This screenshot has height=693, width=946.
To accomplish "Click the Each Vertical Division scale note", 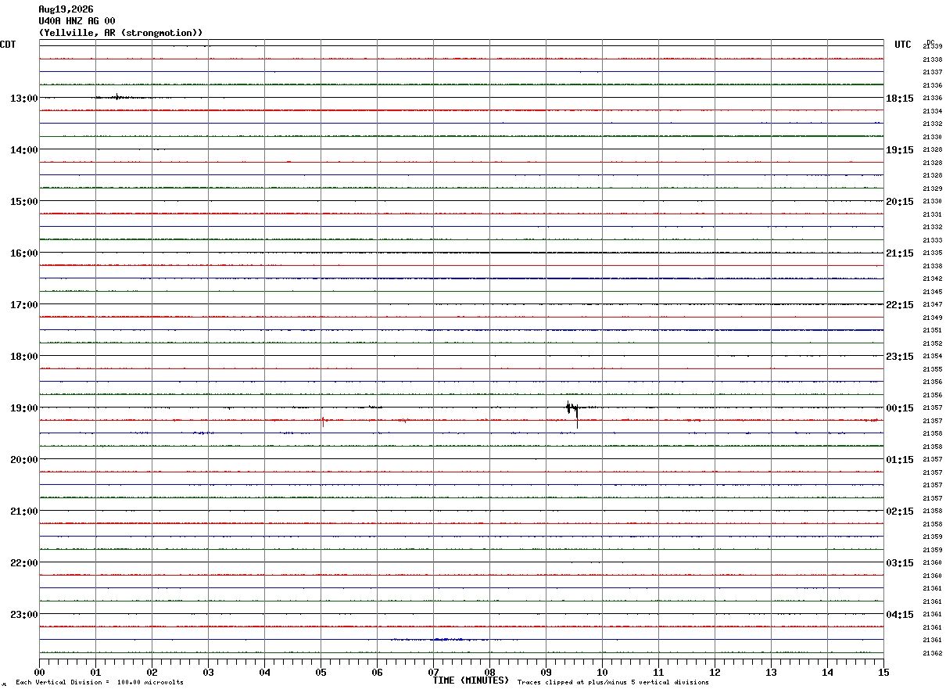I will pos(99,683).
